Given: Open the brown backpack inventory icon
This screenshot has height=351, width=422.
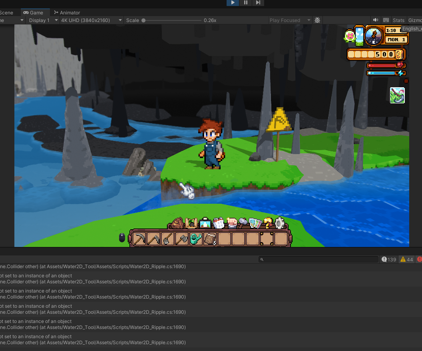Looking at the screenshot, I should [177, 223].
